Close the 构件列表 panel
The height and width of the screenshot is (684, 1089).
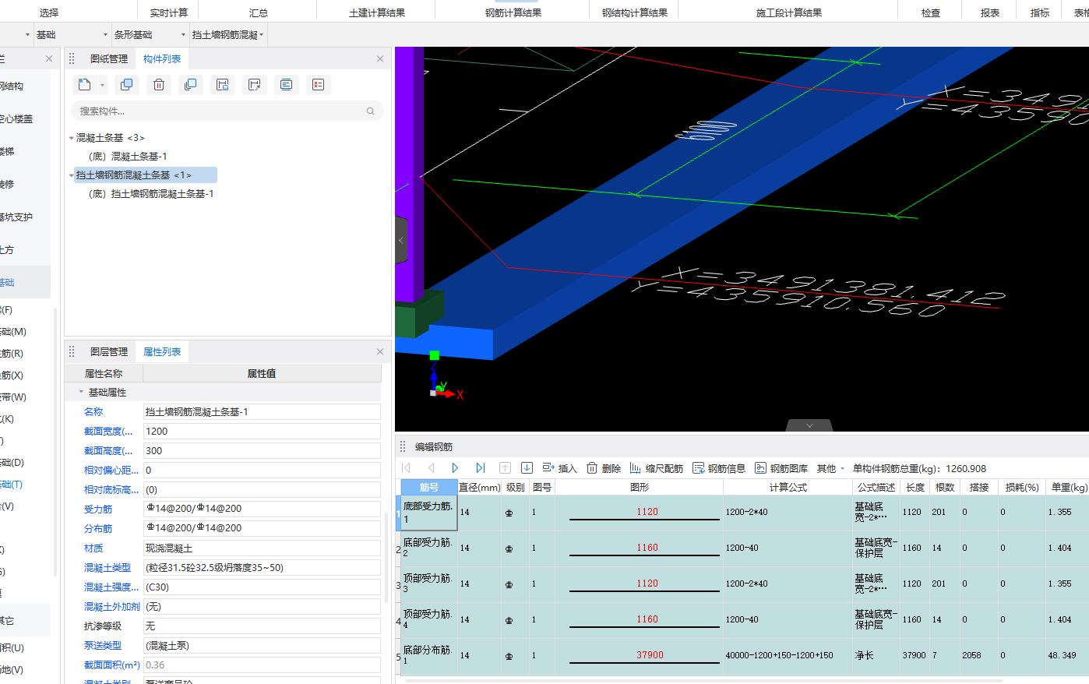(x=380, y=59)
